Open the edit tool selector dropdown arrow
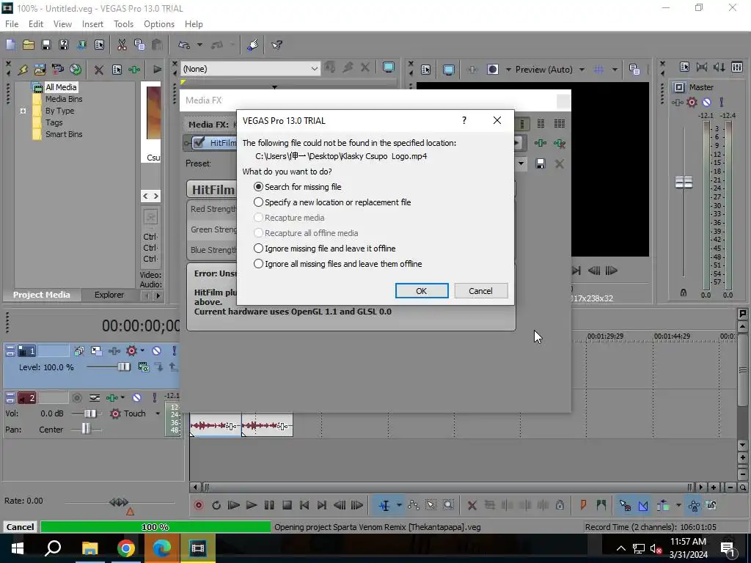751x563 pixels. click(x=399, y=505)
